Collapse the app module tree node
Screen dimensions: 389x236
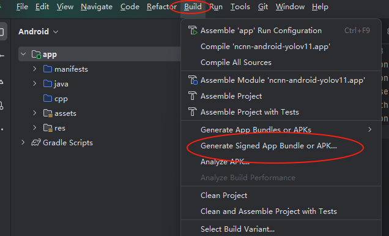click(x=23, y=54)
